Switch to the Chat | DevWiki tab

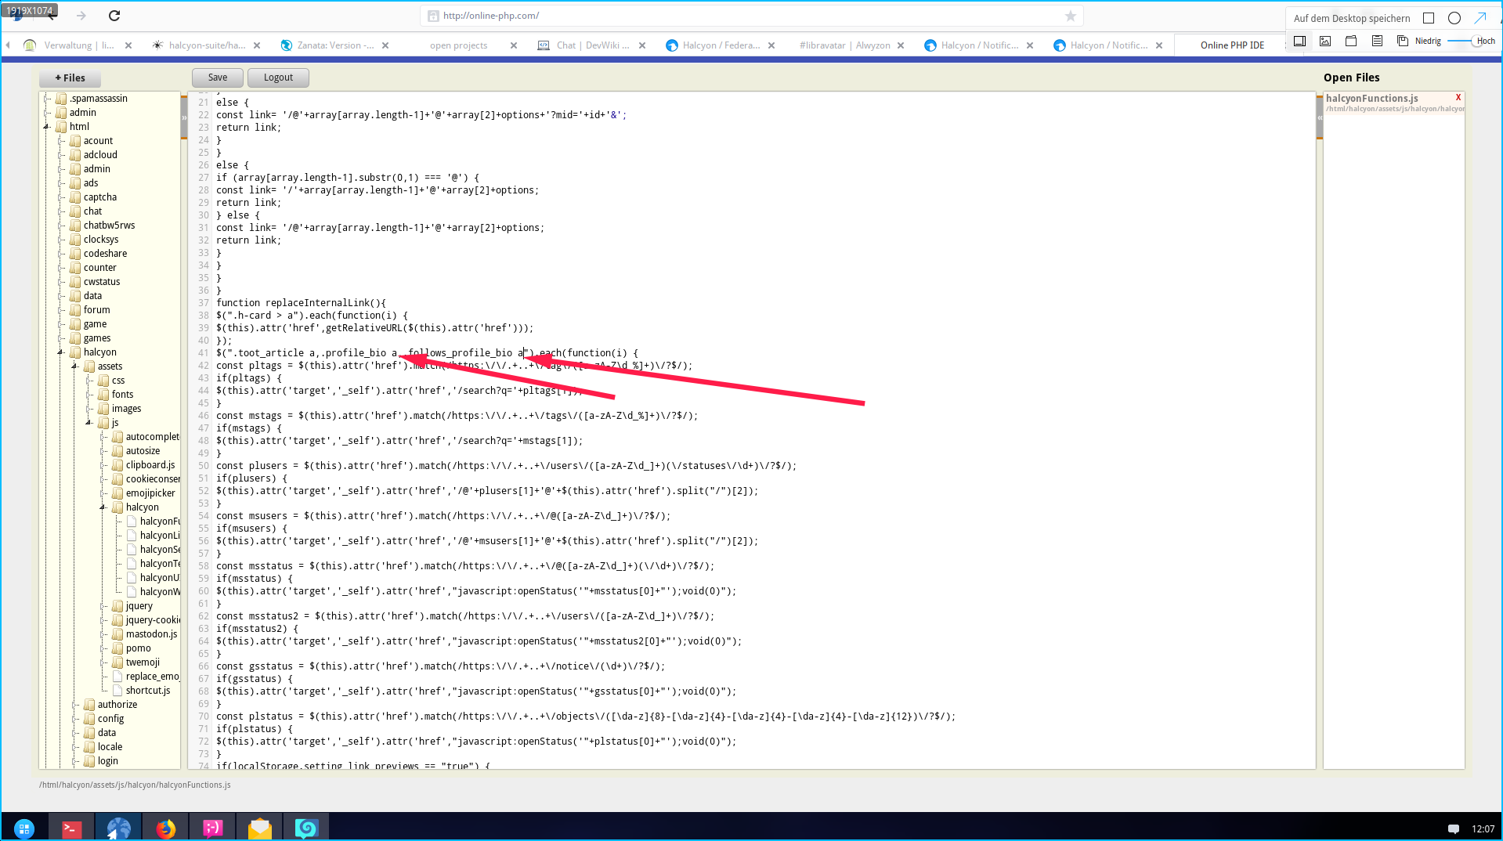click(592, 45)
